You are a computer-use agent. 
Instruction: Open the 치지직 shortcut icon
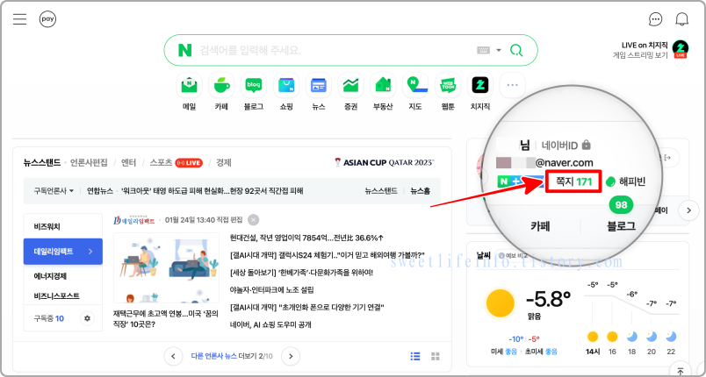tap(480, 85)
